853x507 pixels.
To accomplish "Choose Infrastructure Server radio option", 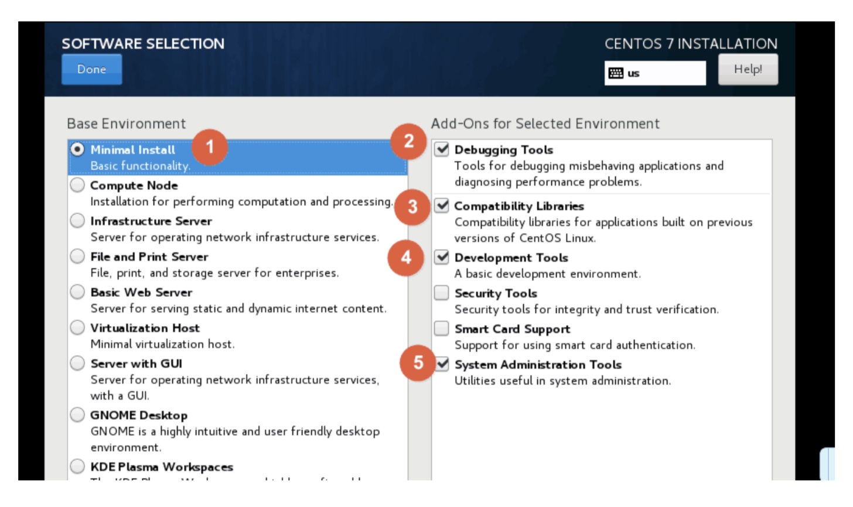I will (x=77, y=221).
